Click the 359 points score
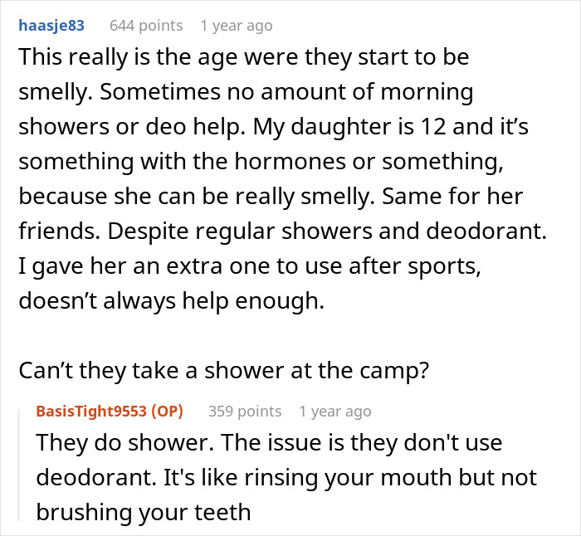 [245, 412]
